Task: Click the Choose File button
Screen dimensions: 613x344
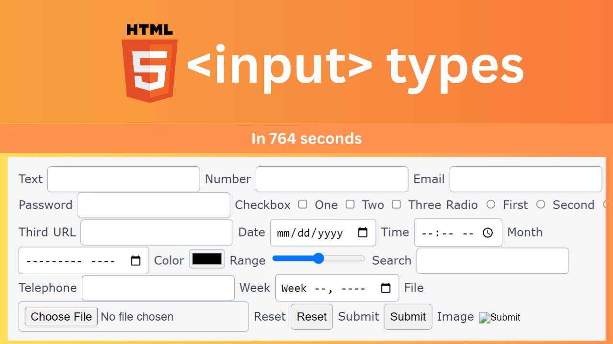Action: (x=61, y=317)
